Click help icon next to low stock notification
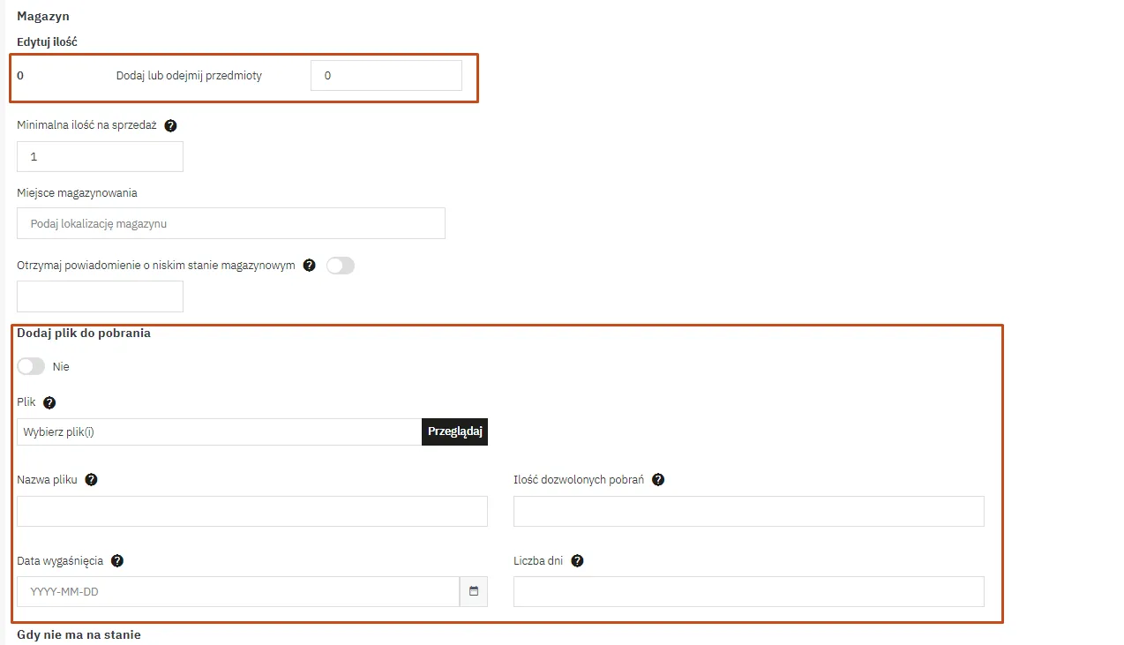 [x=309, y=266]
